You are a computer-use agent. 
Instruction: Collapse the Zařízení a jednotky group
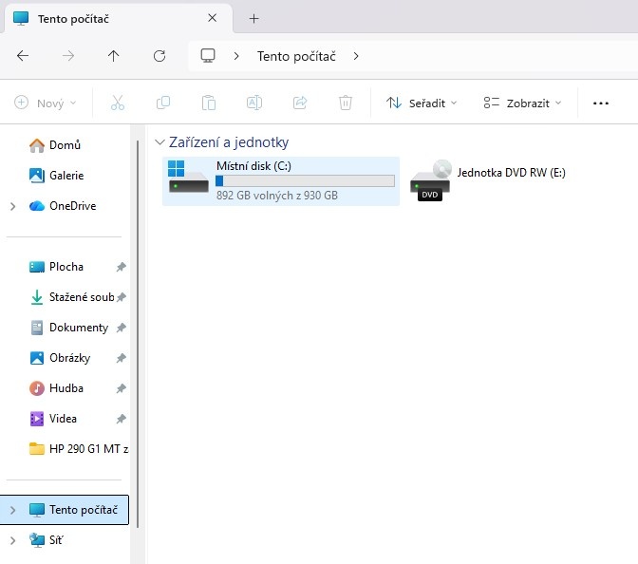(159, 142)
